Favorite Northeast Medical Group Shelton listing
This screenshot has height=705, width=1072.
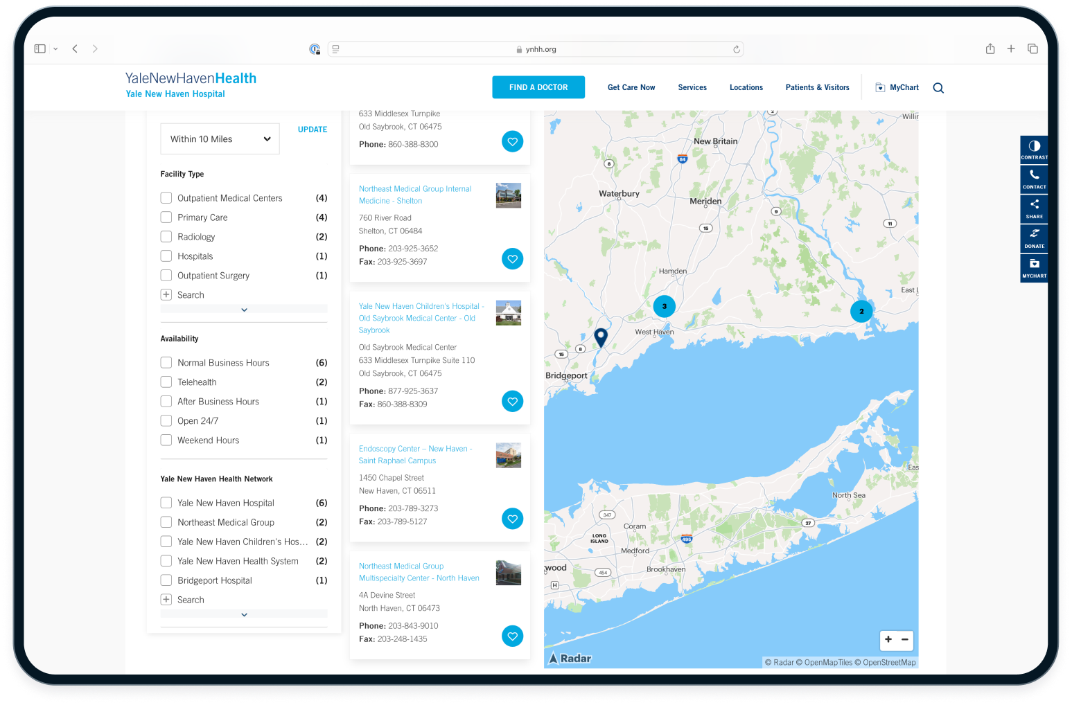pos(512,259)
